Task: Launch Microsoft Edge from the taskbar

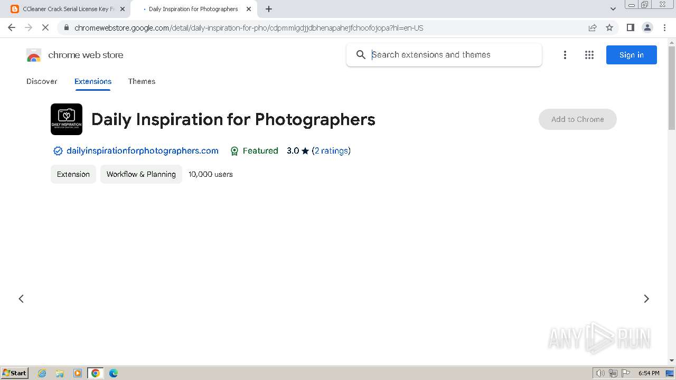Action: 114,373
